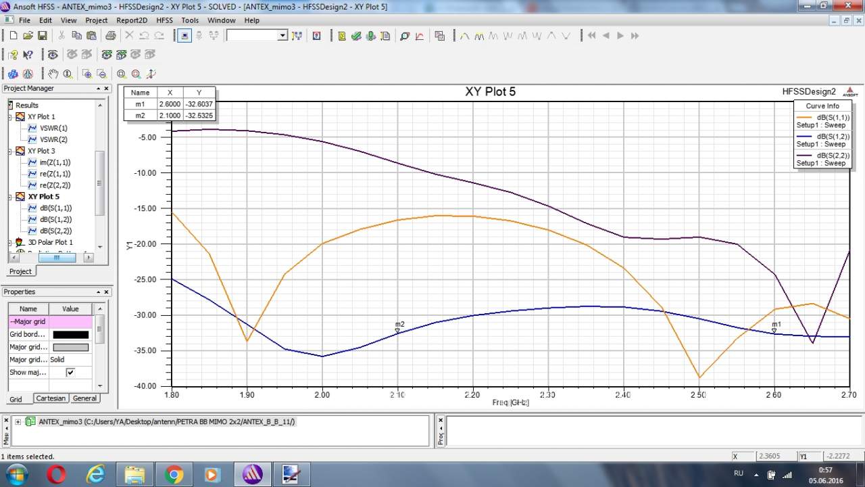
Task: Open the Report2D menu
Action: 132,20
